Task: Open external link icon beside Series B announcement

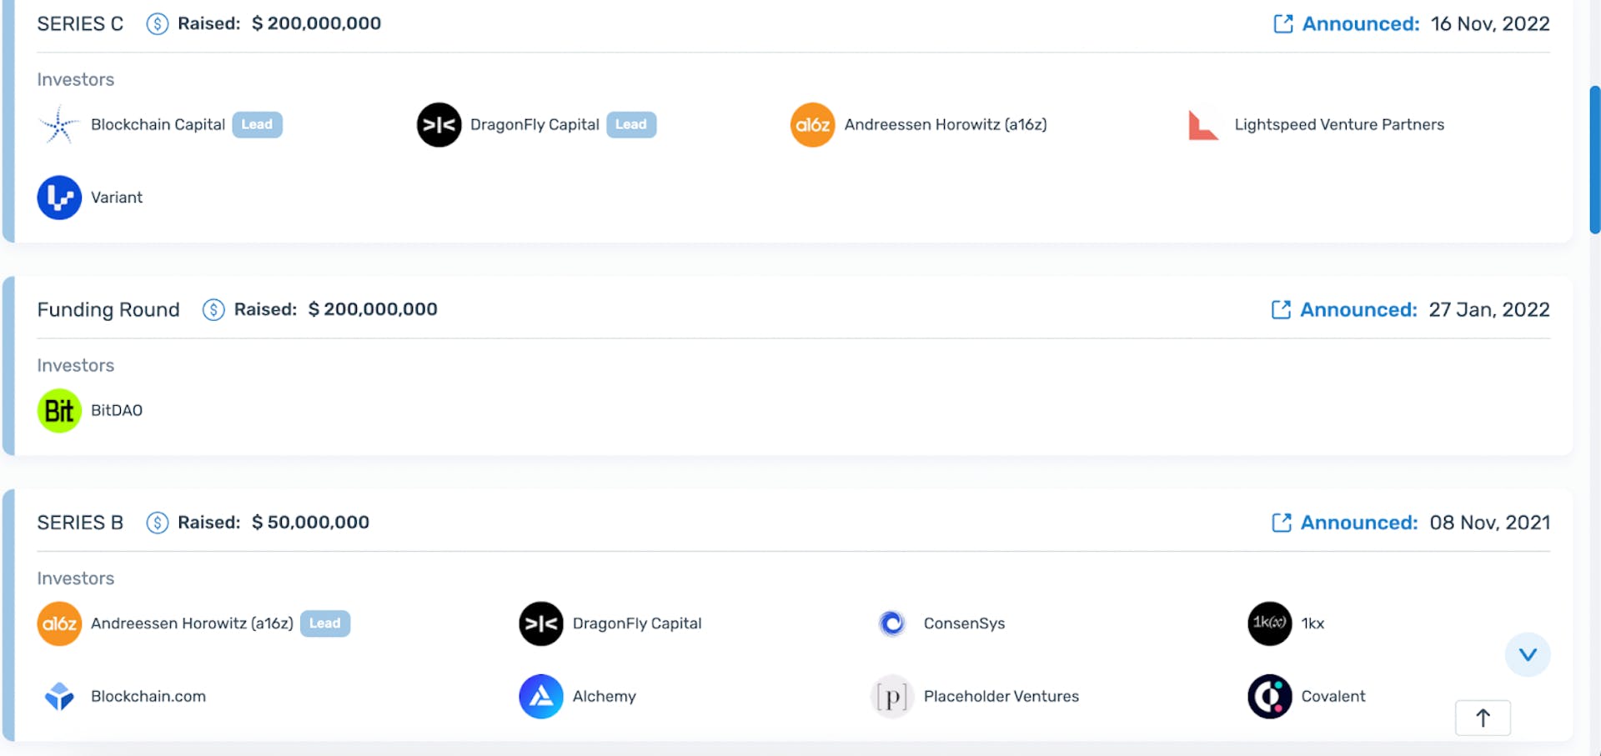Action: (1282, 522)
